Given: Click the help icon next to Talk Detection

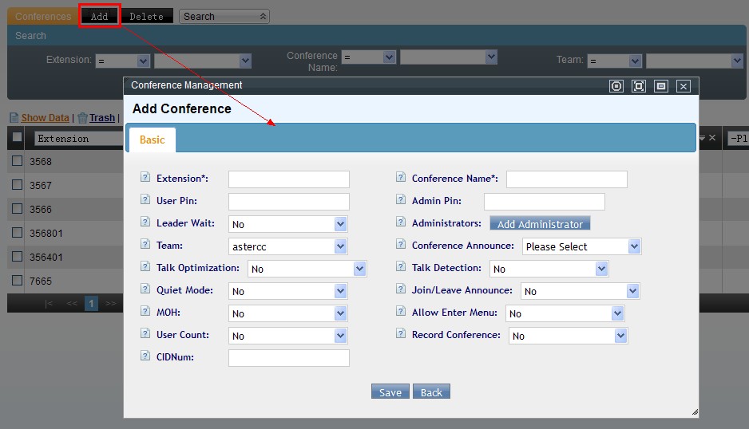Looking at the screenshot, I should point(401,268).
